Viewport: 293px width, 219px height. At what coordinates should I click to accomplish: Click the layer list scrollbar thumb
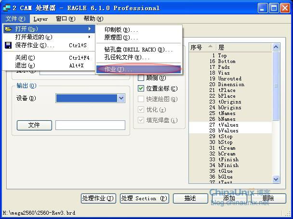(x=276, y=86)
